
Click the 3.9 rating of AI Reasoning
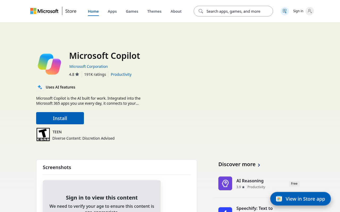pos(240,187)
